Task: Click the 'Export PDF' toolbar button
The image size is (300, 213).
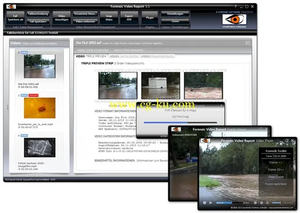Action: [x=129, y=18]
